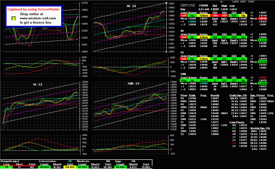
Task: Select the cyan channel value in Day section
Action: click(x=192, y=22)
